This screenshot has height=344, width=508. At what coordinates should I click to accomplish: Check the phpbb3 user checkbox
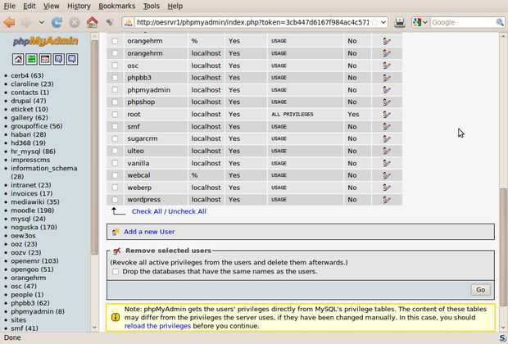[115, 78]
